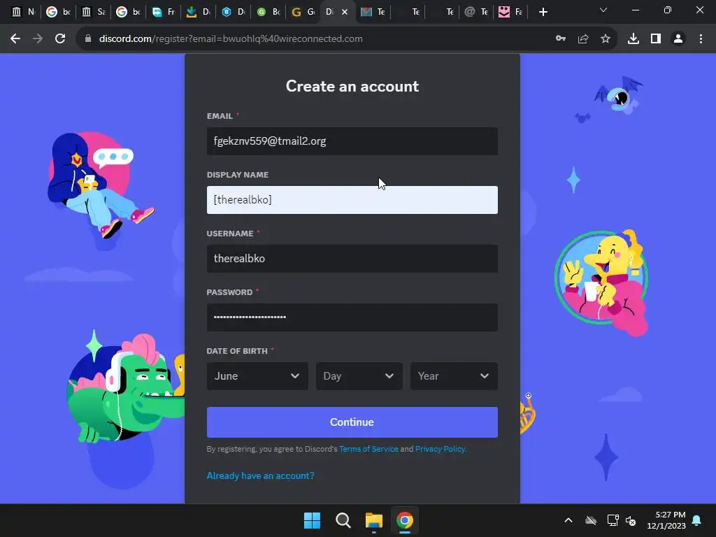
Task: Open the Chrome downloads icon
Action: (633, 39)
